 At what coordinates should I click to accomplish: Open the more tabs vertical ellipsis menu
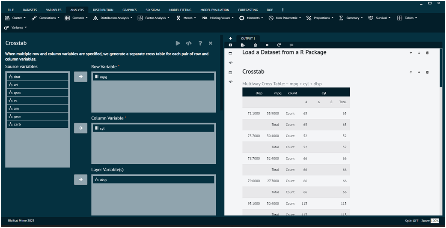tap(283, 10)
